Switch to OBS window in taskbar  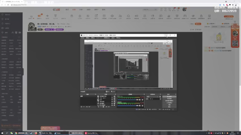click(x=76, y=133)
